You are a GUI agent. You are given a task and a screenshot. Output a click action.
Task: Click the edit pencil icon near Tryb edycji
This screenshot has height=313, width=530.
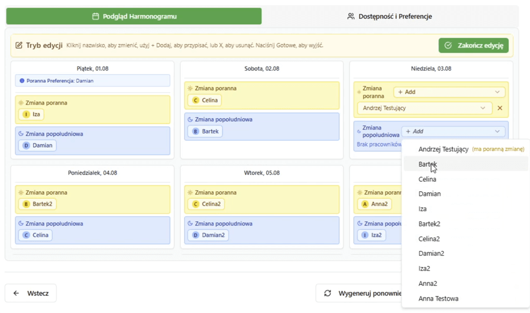(x=19, y=45)
